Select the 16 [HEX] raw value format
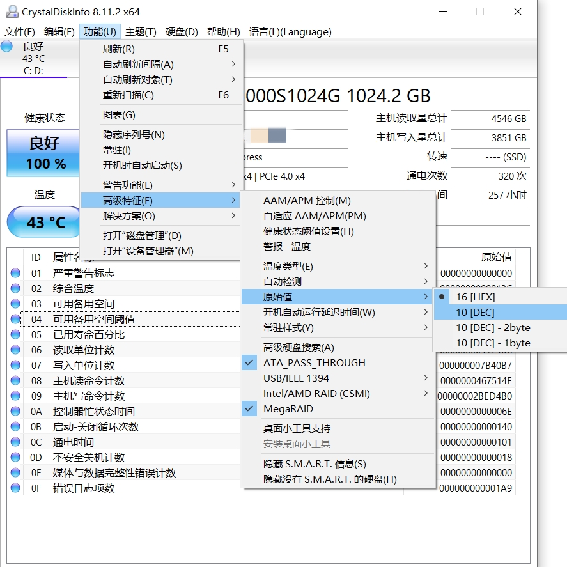This screenshot has height=567, width=567. point(501,297)
